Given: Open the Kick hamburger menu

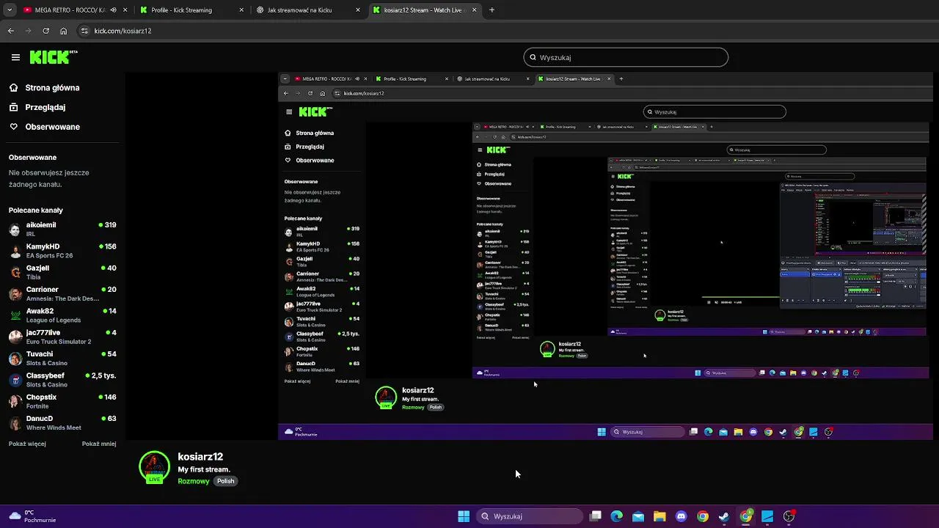Looking at the screenshot, I should 15,57.
